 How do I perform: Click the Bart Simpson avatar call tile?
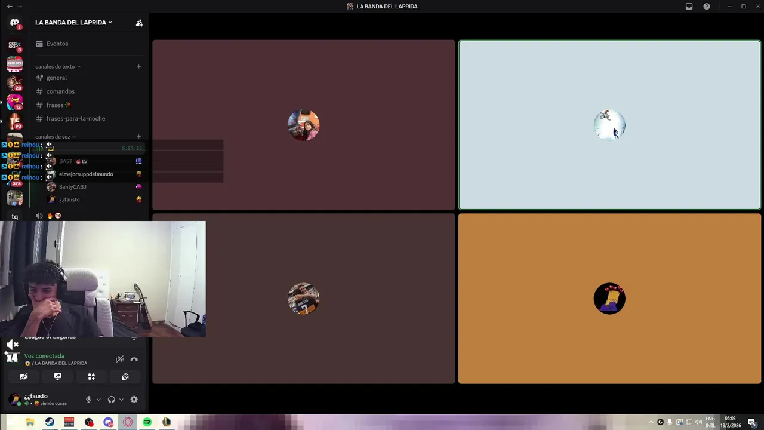tap(609, 299)
